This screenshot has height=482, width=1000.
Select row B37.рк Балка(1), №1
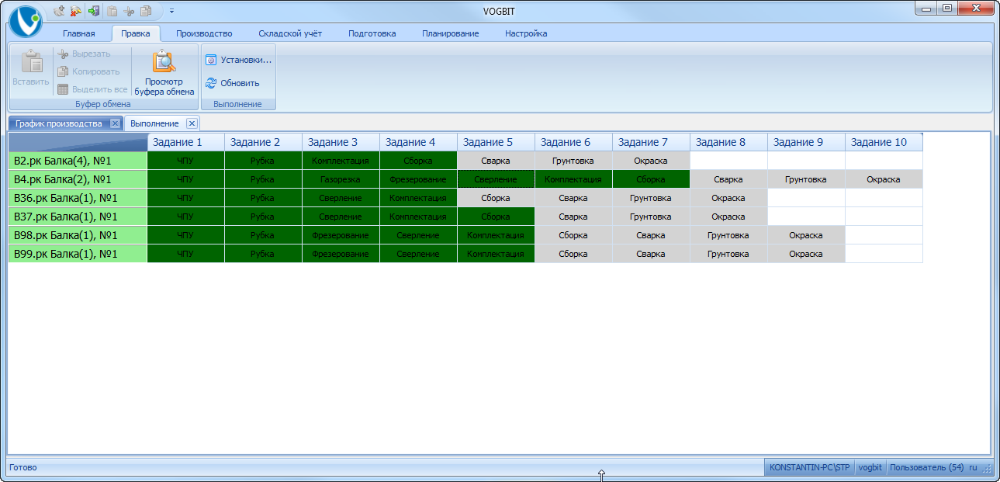coord(78,217)
